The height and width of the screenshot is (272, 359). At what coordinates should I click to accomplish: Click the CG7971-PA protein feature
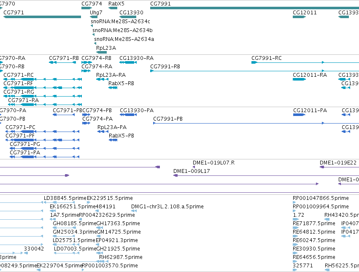pyautogui.click(x=45, y=157)
